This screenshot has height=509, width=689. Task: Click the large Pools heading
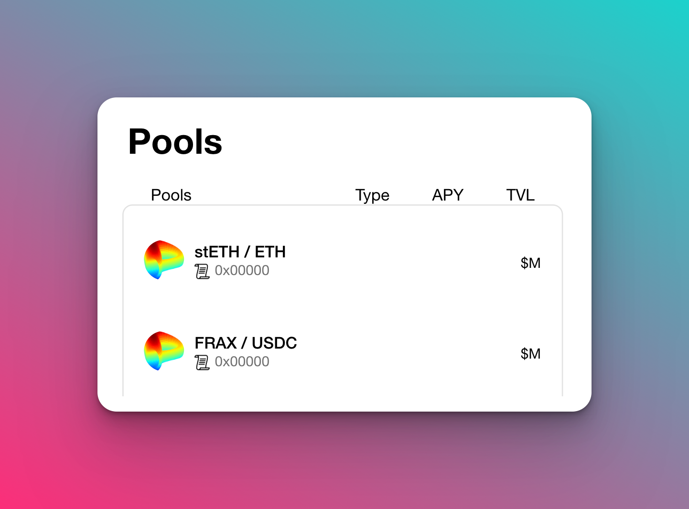point(175,141)
